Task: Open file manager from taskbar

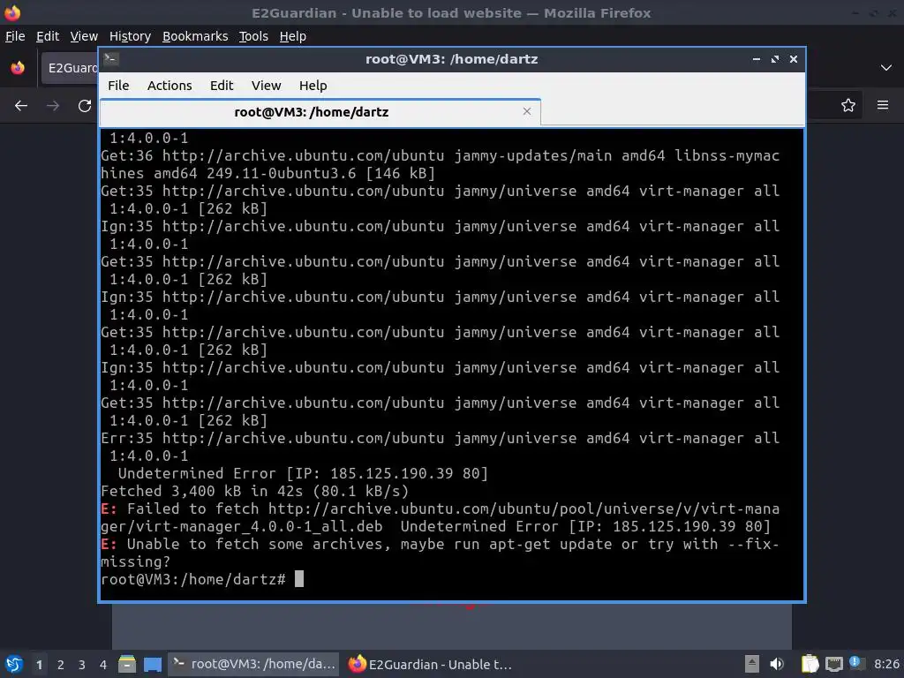Action: click(127, 664)
